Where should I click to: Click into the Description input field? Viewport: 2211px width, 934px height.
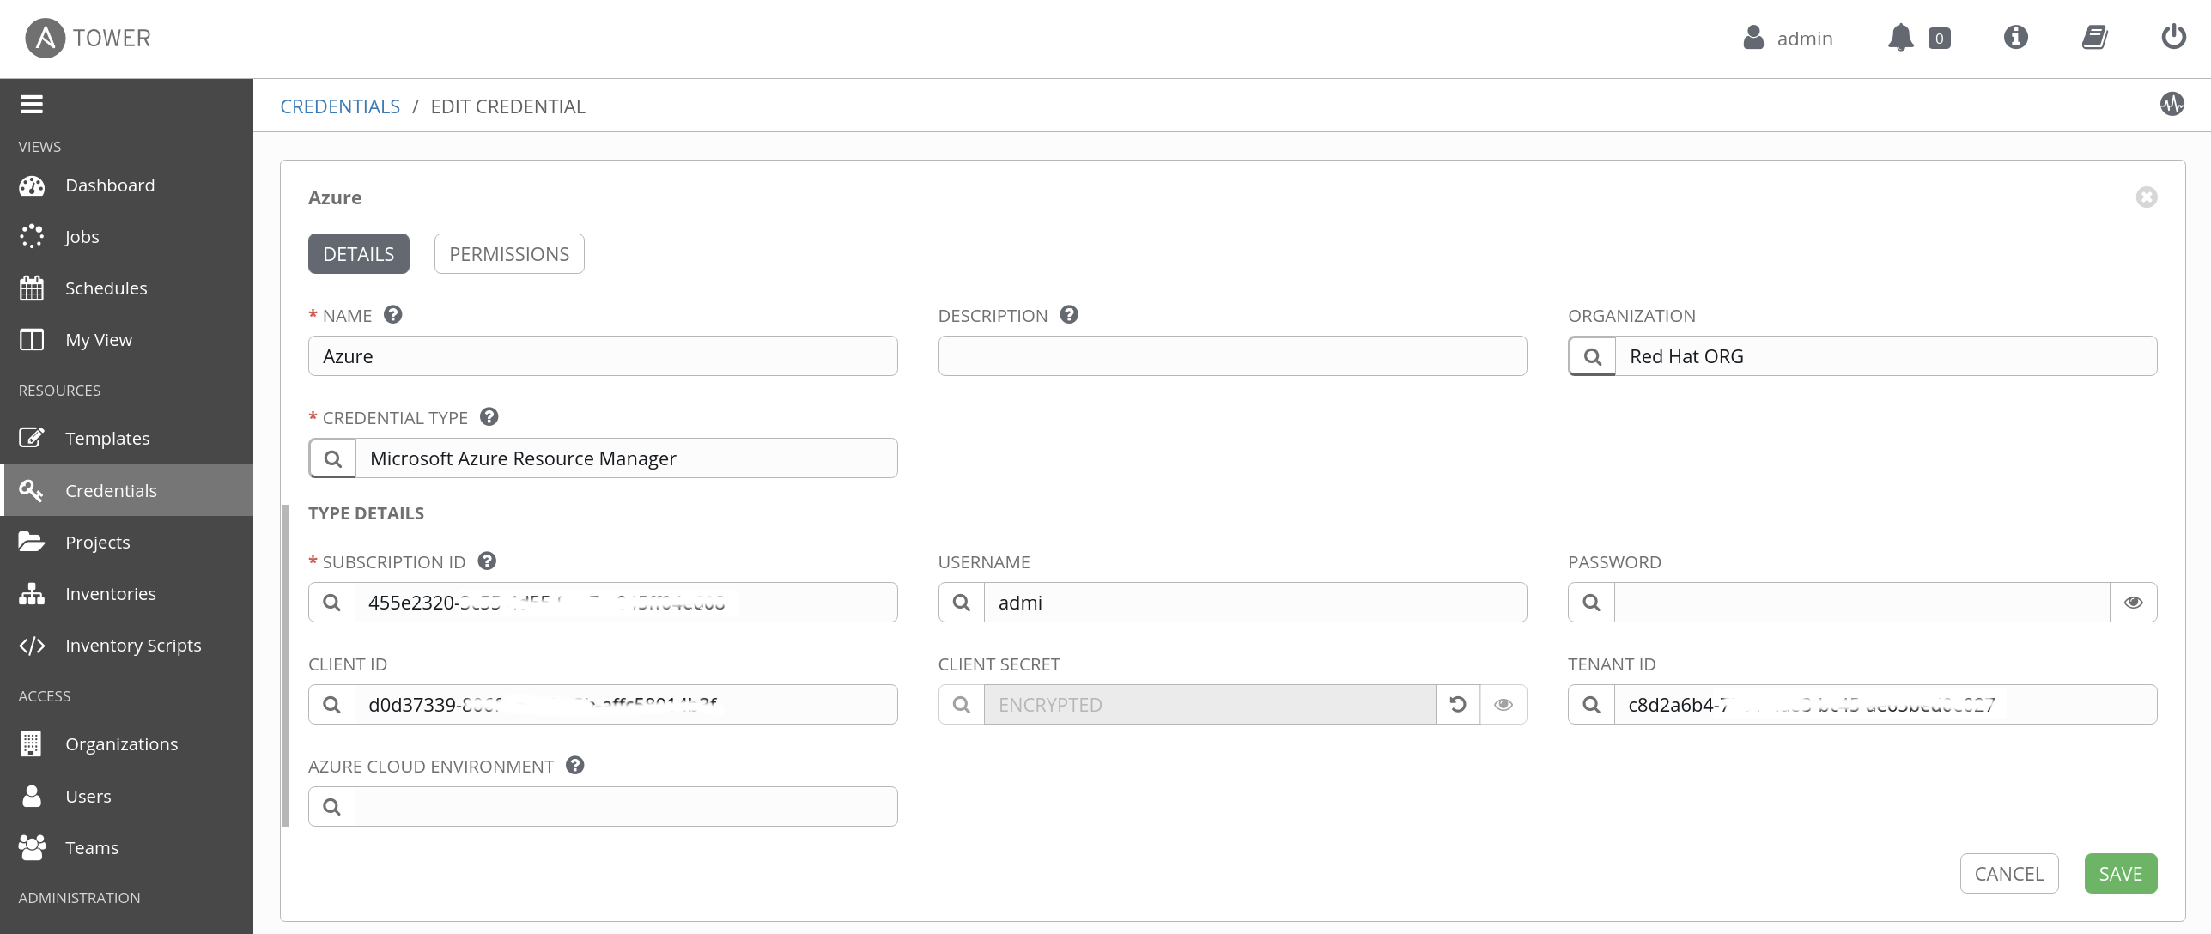(x=1231, y=356)
